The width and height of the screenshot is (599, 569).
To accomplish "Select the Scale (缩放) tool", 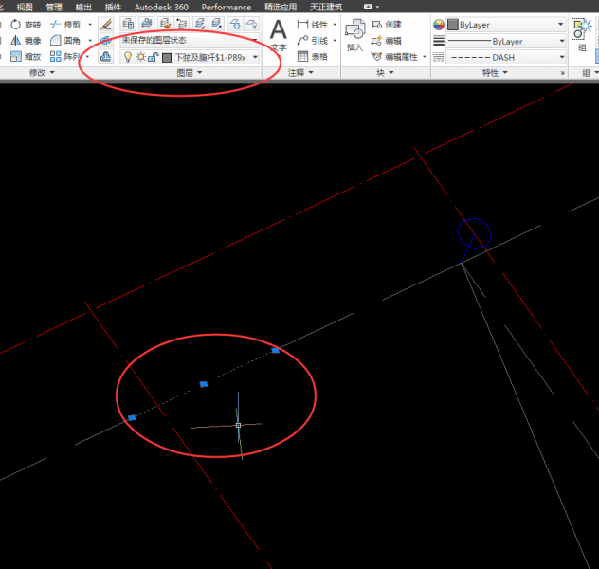I will [26, 57].
